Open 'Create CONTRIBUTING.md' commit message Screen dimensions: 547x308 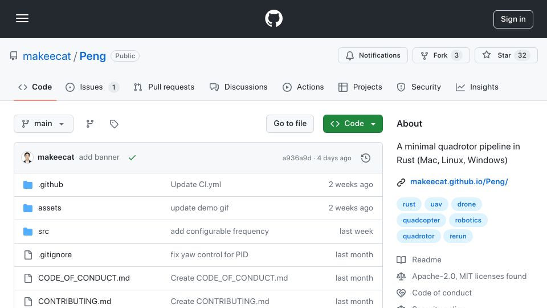220,301
